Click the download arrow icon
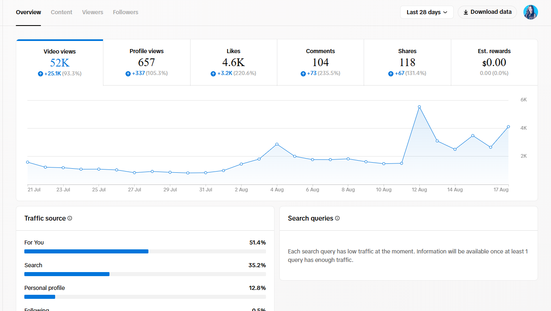Viewport: 551px width, 311px height. point(466,12)
